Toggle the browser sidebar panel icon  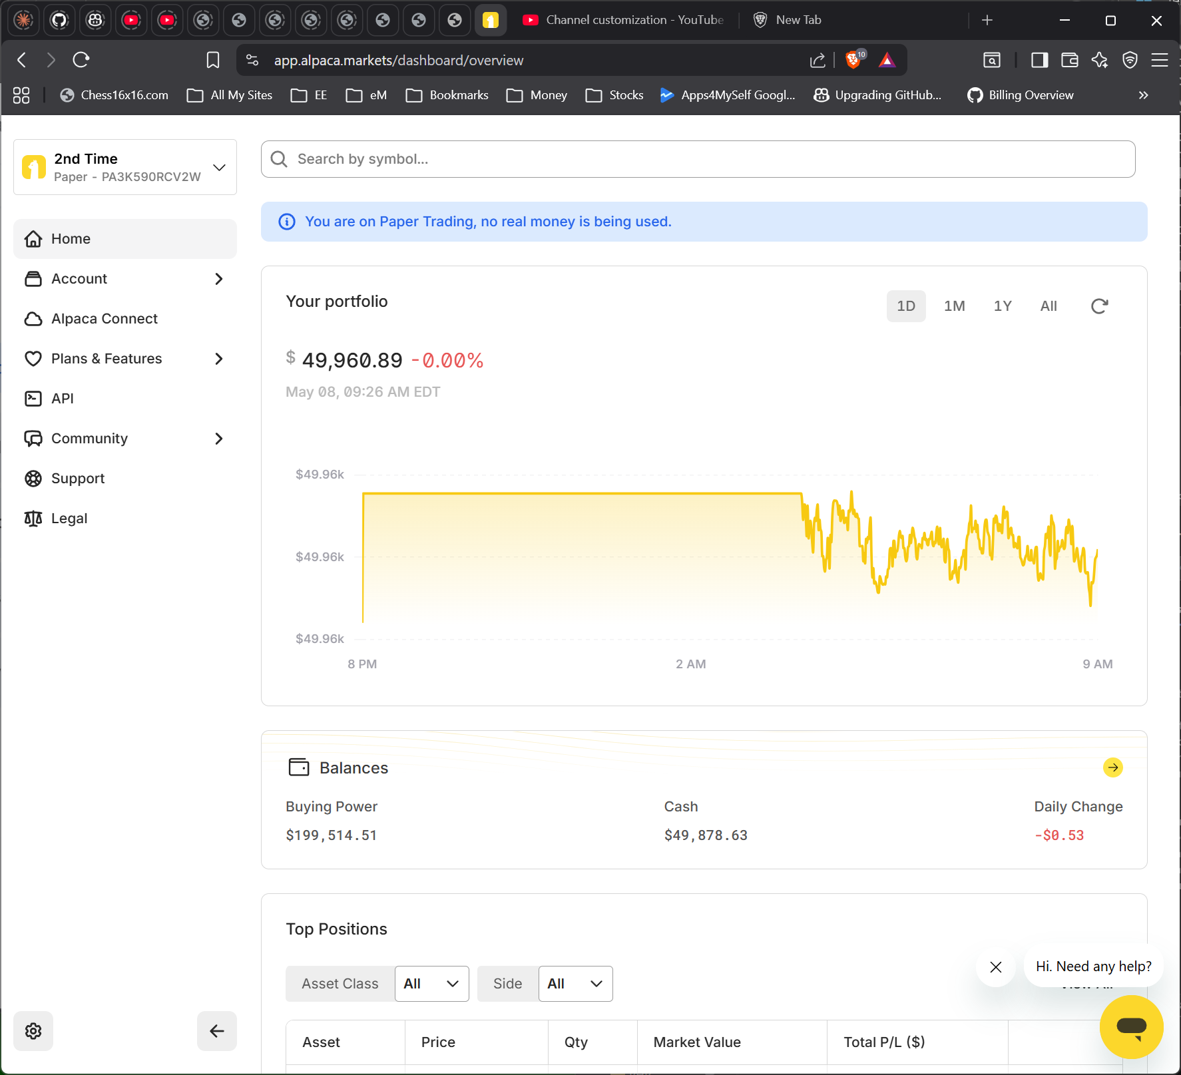[1039, 60]
